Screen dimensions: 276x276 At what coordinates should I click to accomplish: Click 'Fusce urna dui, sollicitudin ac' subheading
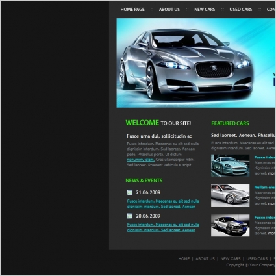159,136
